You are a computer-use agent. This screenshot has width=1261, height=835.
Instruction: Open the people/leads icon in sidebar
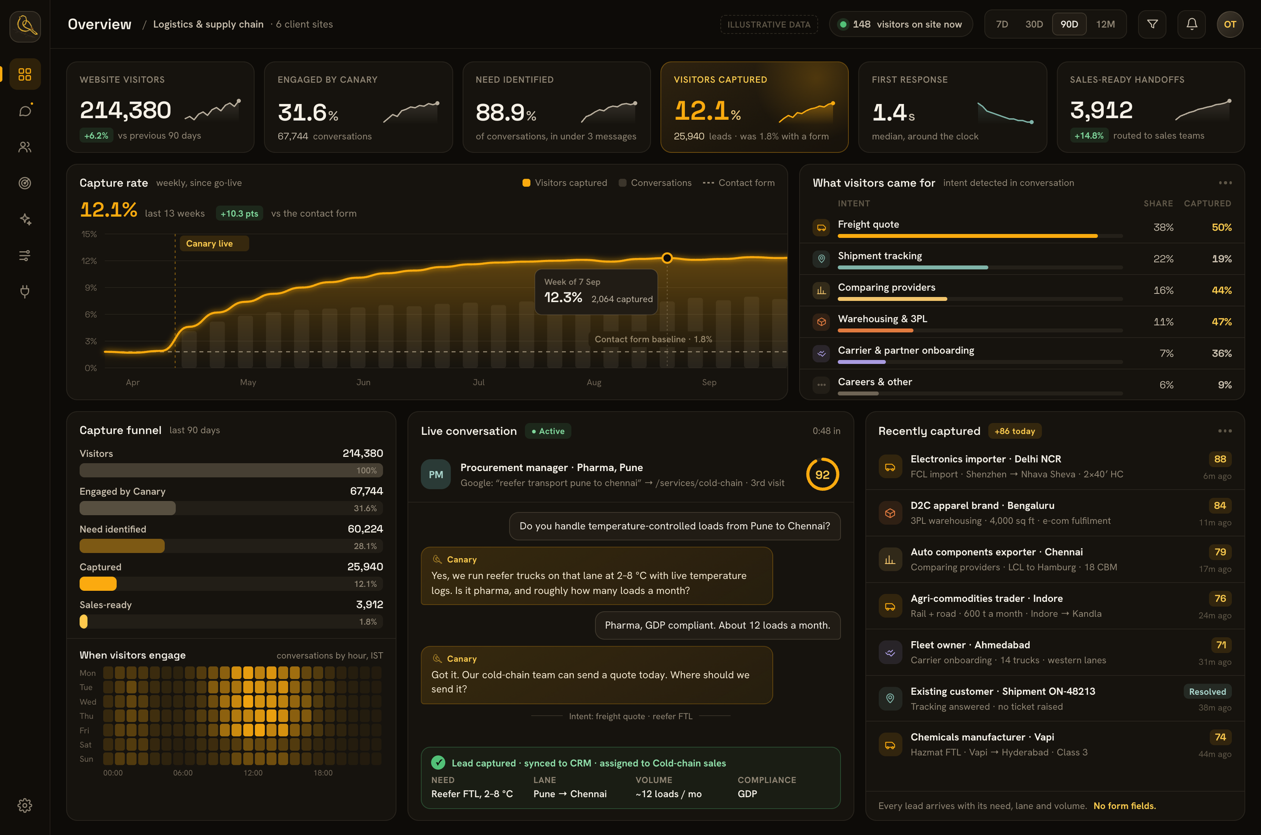tap(25, 147)
